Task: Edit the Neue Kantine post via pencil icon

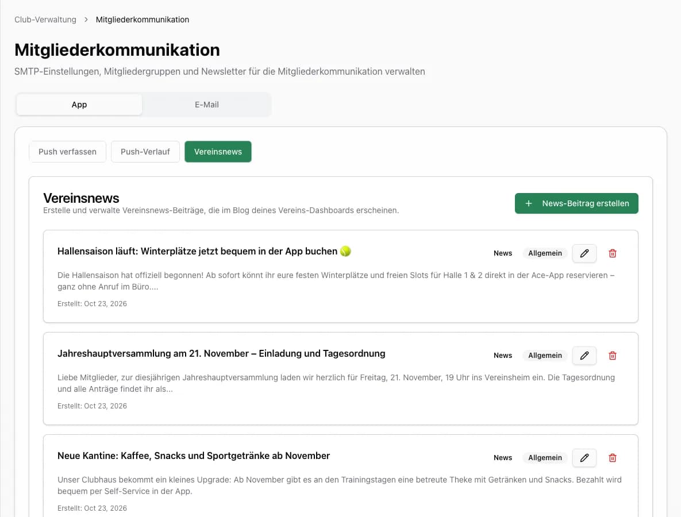Action: tap(584, 457)
